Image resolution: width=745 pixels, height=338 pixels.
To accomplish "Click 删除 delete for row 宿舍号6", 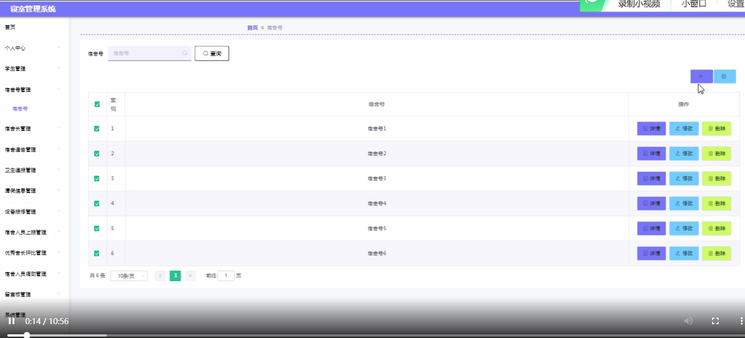I will [716, 253].
